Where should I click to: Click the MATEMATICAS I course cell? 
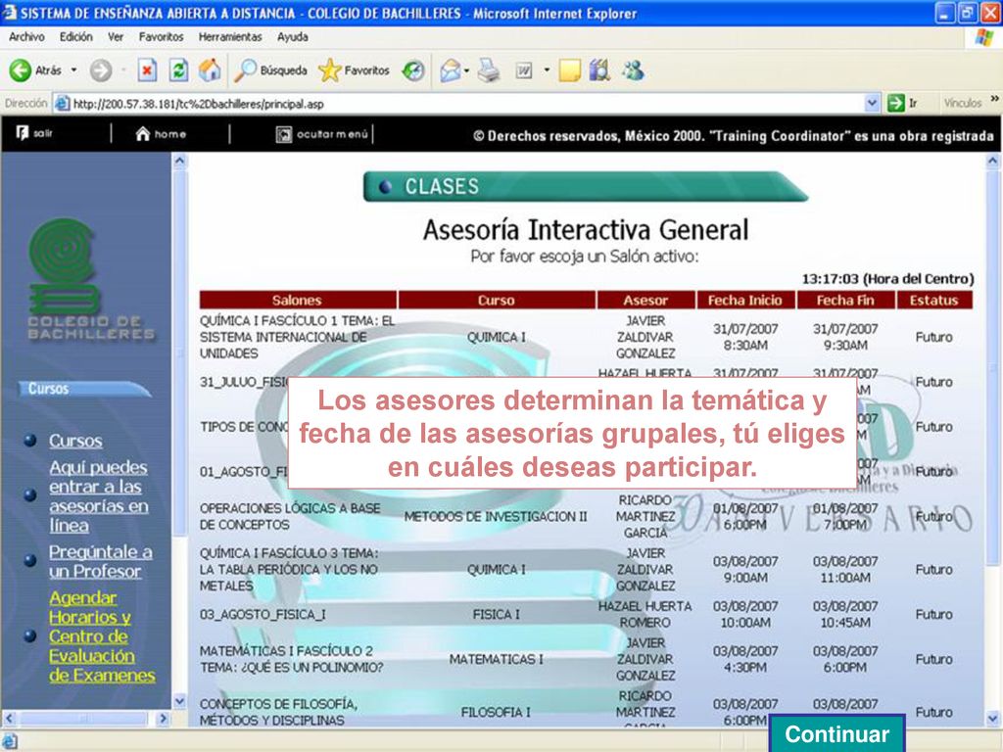(x=496, y=659)
